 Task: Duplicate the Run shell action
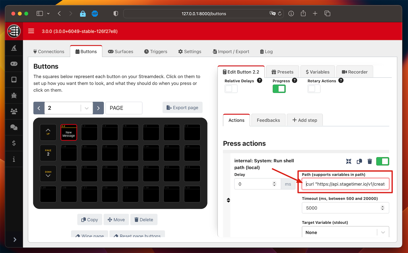359,161
